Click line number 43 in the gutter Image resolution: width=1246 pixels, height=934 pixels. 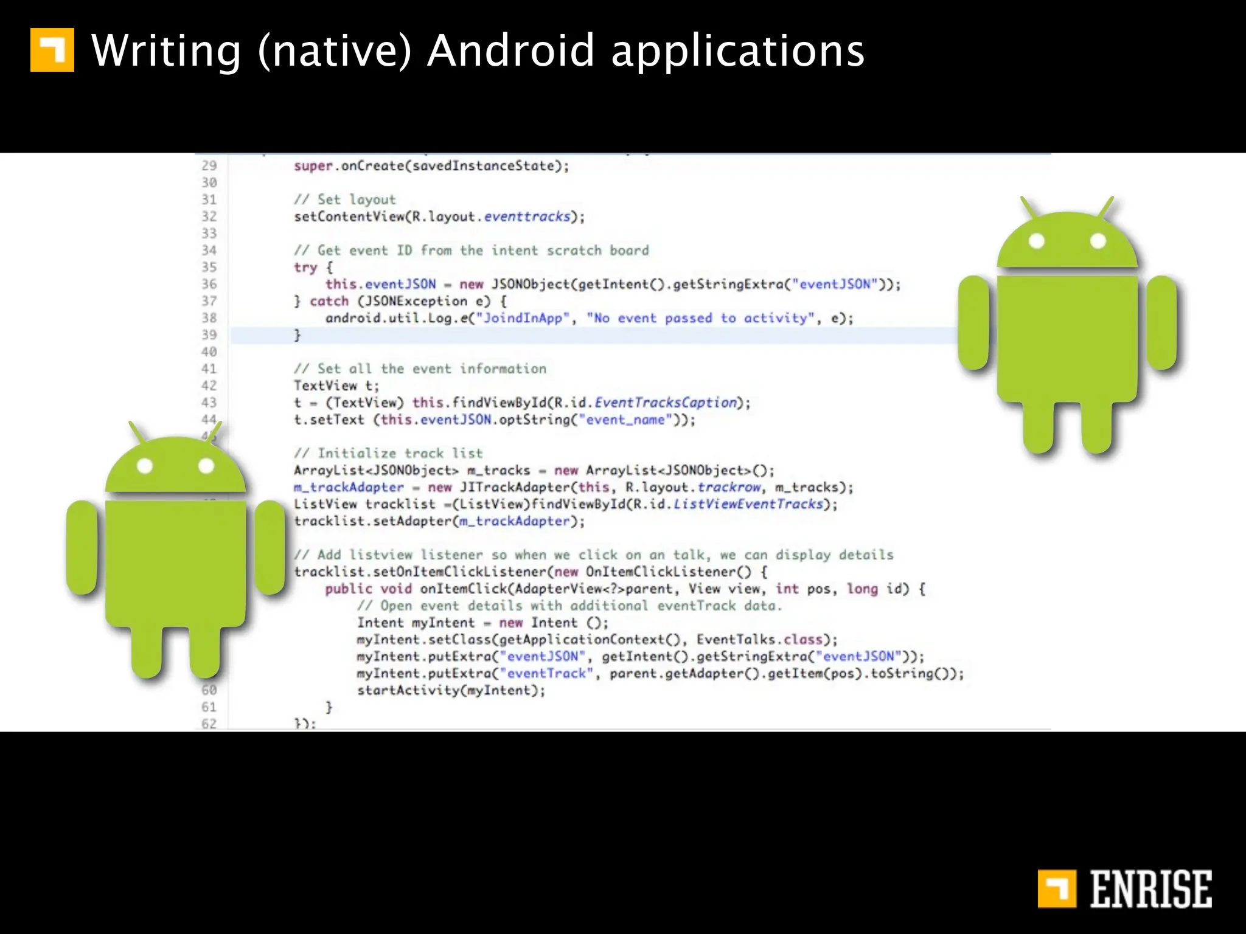coord(209,403)
